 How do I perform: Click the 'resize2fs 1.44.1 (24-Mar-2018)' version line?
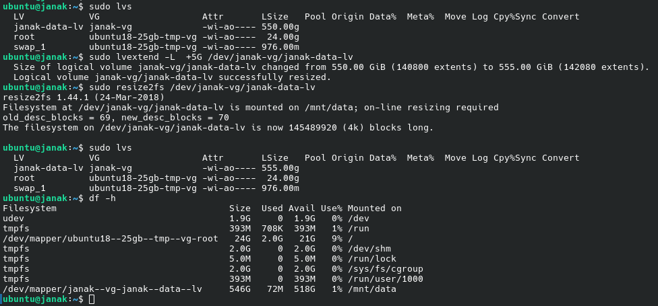point(81,98)
